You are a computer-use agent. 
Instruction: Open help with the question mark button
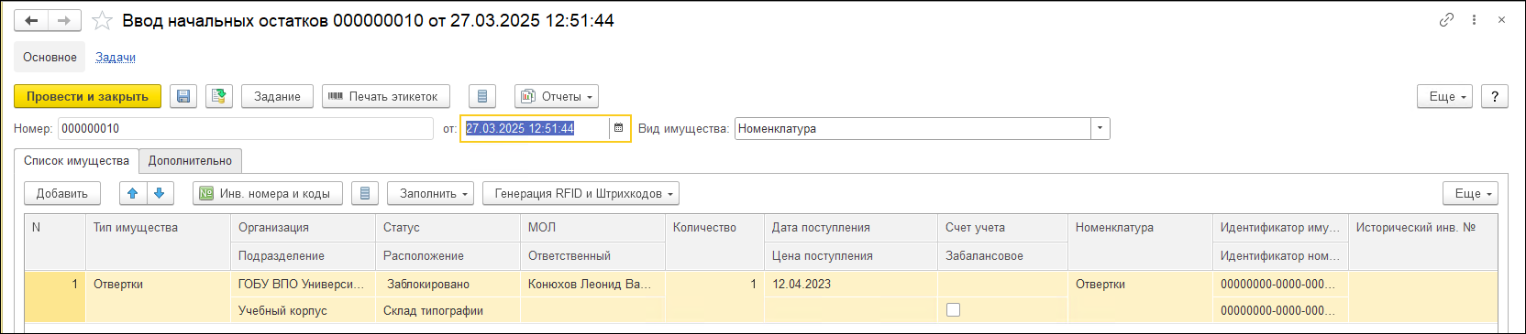[x=1495, y=96]
